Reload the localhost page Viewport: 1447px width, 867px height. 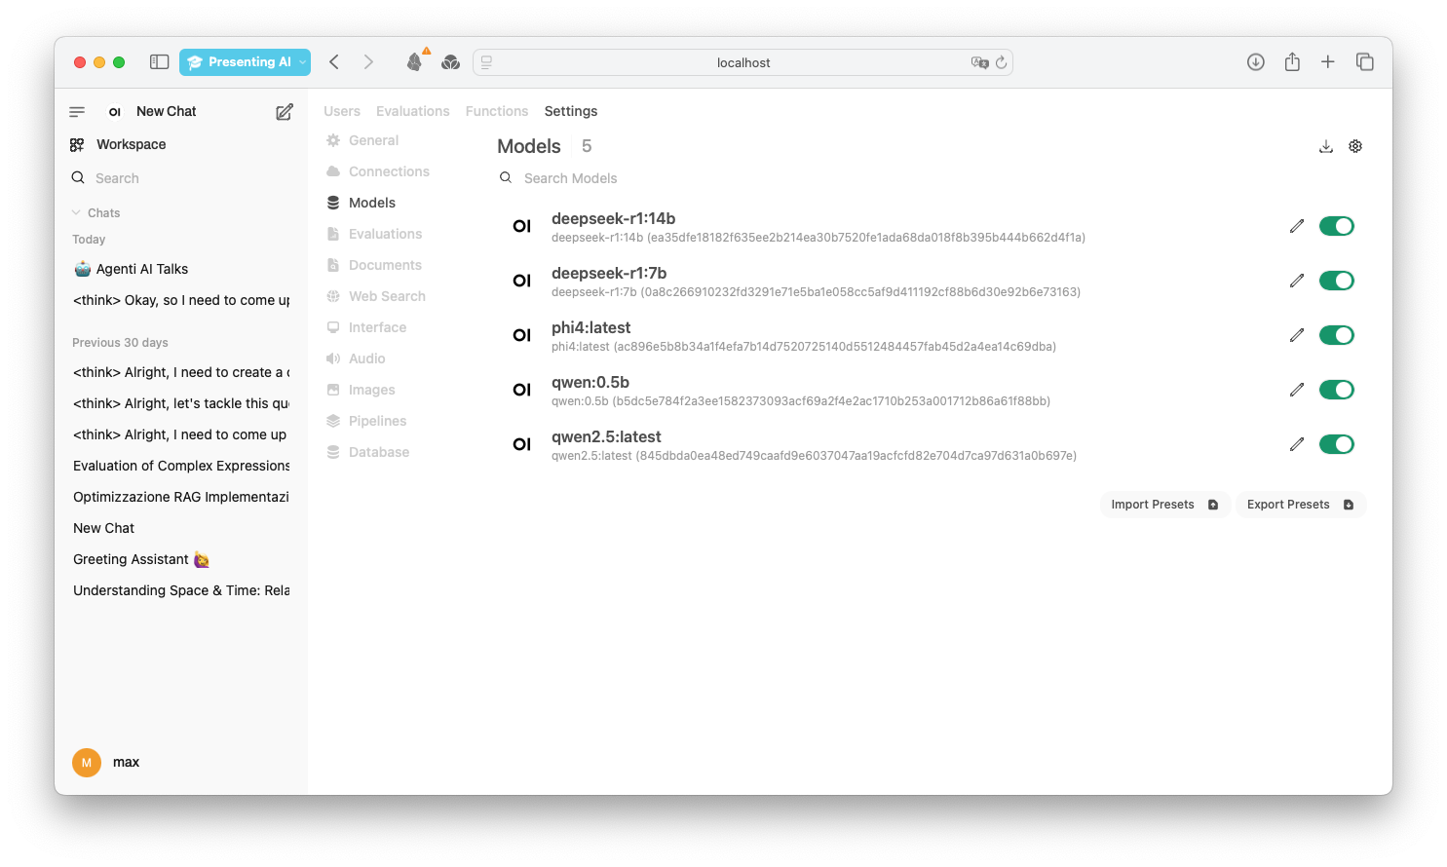pos(1001,62)
